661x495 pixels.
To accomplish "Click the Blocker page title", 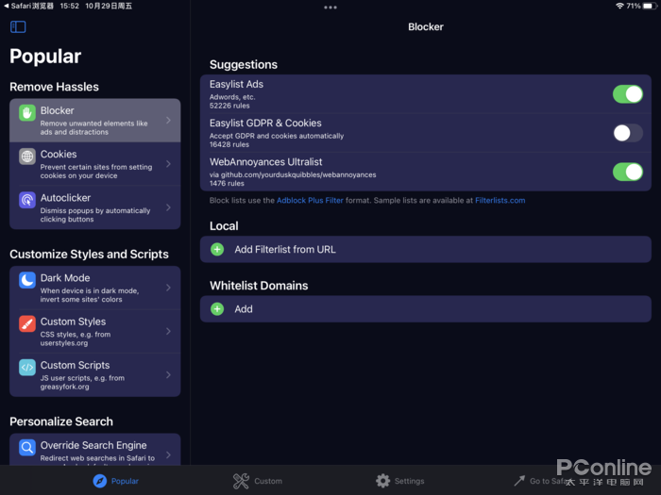I will 426,26.
